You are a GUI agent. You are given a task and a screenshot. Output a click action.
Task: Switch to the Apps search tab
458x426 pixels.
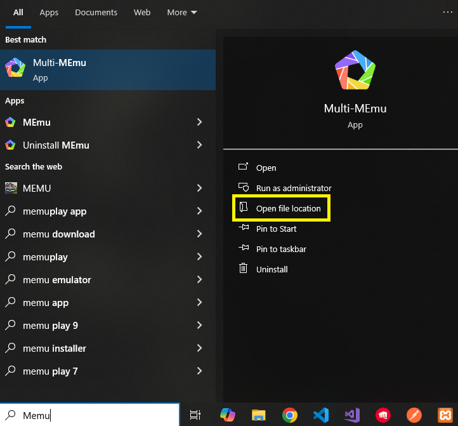49,13
